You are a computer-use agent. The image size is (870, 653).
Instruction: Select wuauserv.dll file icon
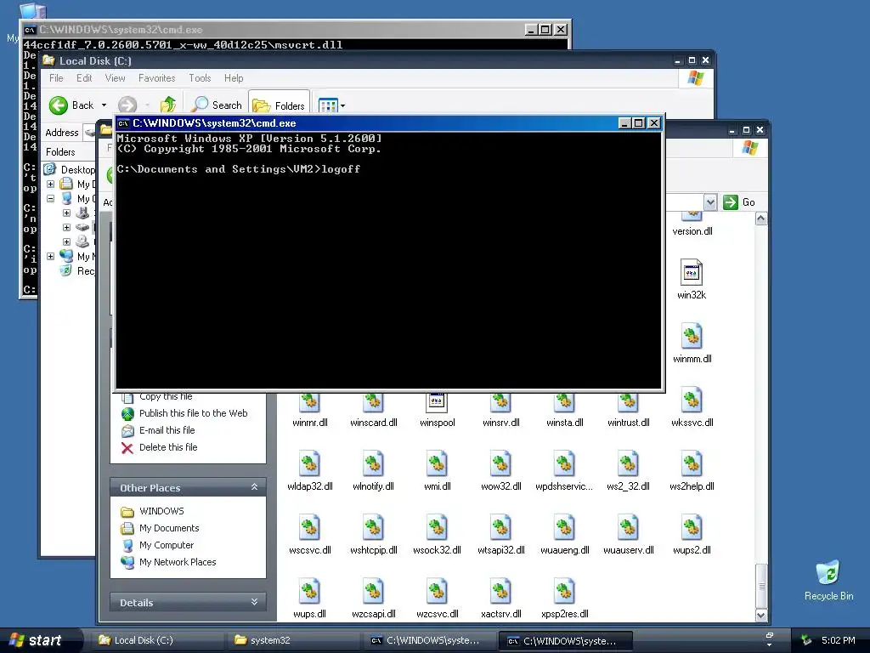pos(628,527)
